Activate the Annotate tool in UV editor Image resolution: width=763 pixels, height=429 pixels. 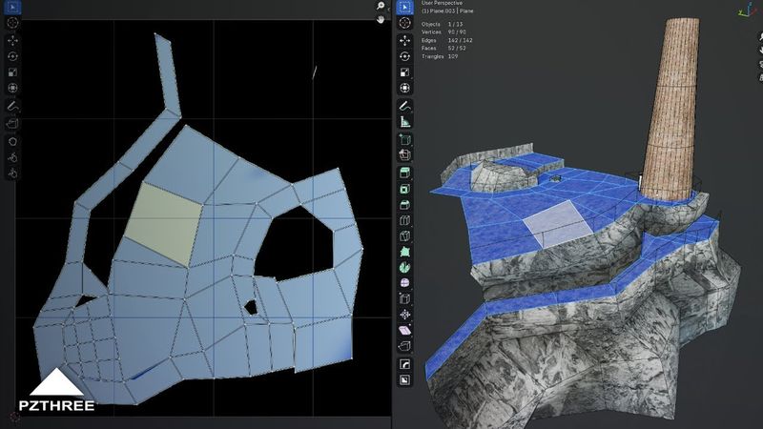tap(12, 105)
